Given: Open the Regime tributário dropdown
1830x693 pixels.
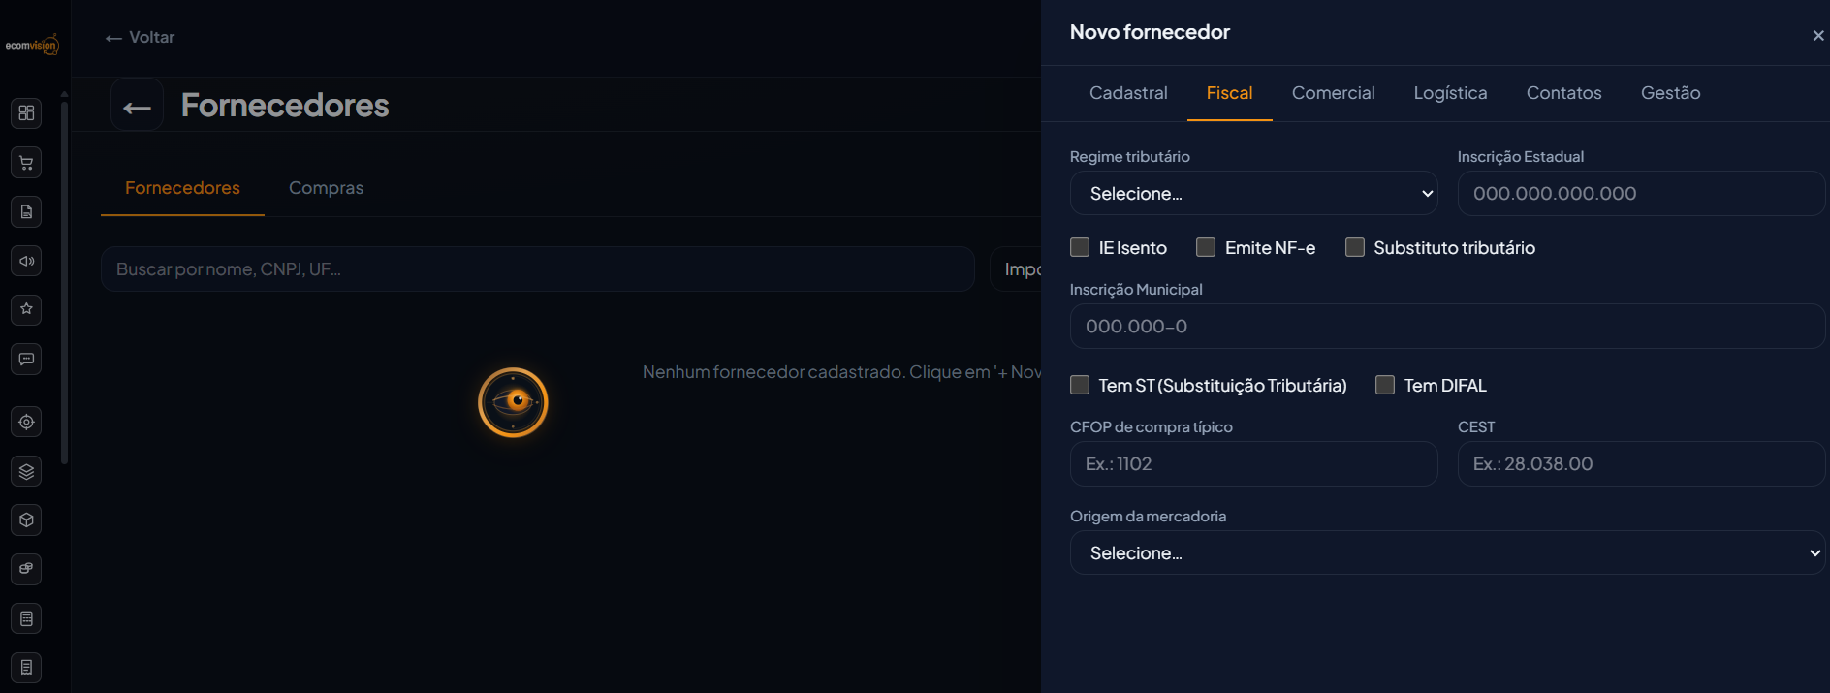Looking at the screenshot, I should (1253, 193).
